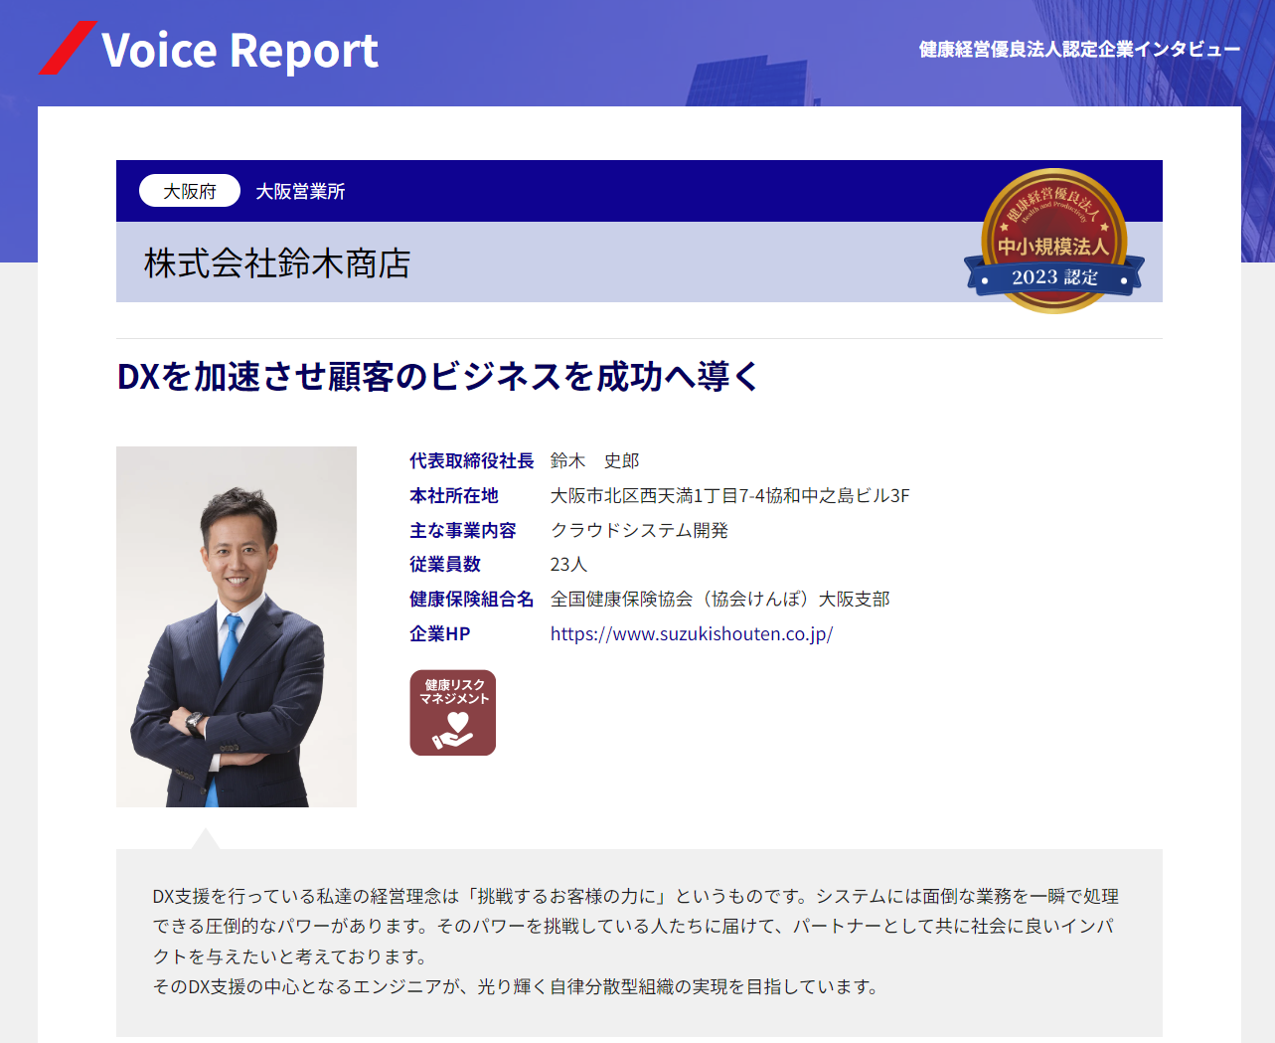This screenshot has width=1275, height=1043.
Task: Click the president name 鈴木 史郎
Action: tap(594, 460)
